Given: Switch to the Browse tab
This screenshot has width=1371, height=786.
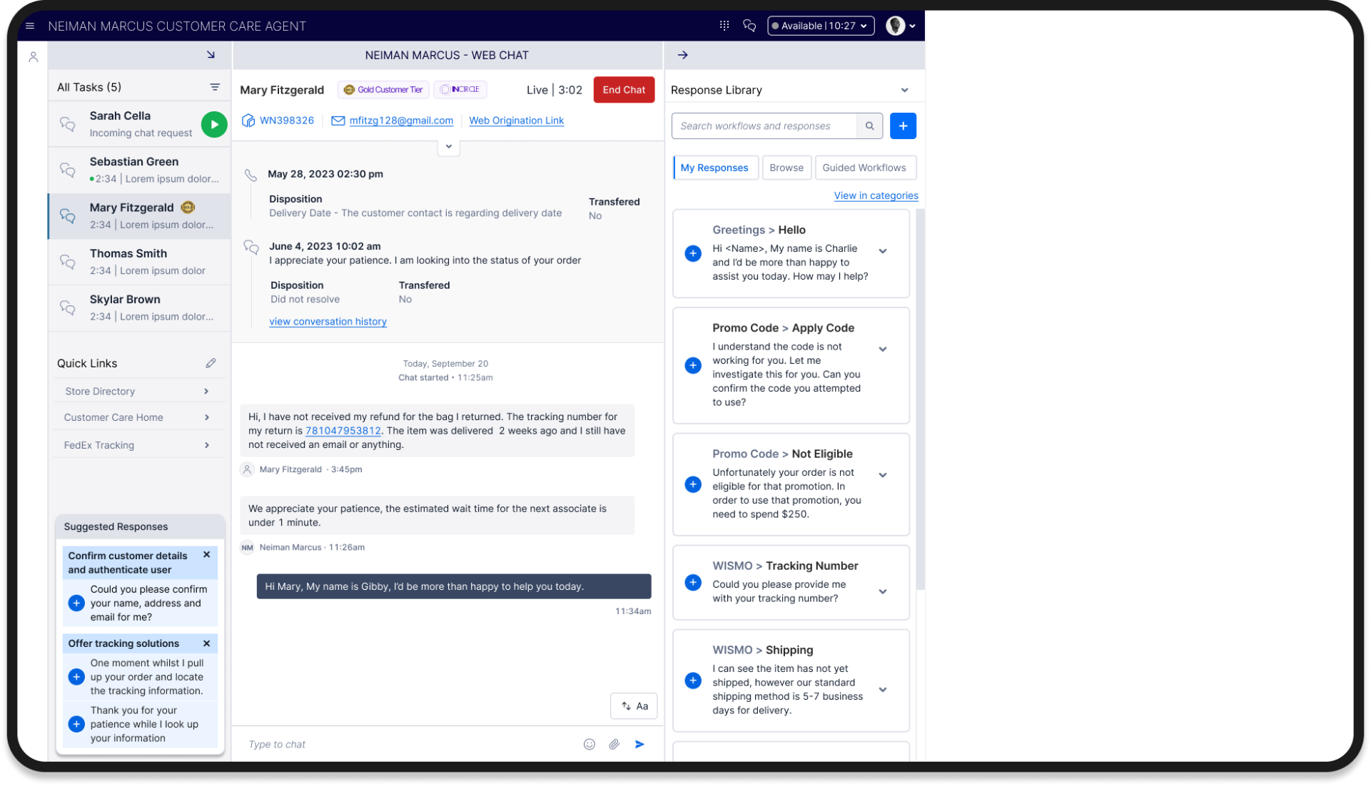Looking at the screenshot, I should (786, 168).
